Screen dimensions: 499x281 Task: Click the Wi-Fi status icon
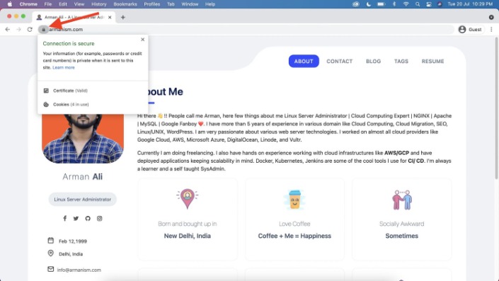(x=406, y=4)
